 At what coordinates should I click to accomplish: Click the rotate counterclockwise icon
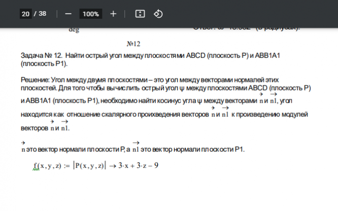click(x=158, y=14)
